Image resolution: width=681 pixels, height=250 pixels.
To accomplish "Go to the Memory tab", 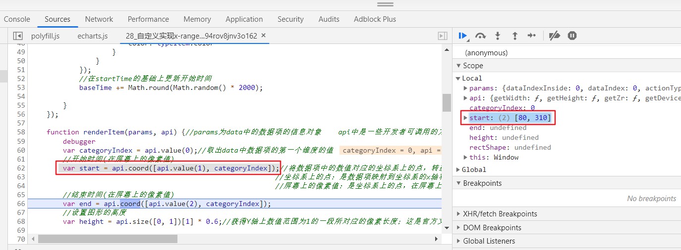I will (197, 19).
